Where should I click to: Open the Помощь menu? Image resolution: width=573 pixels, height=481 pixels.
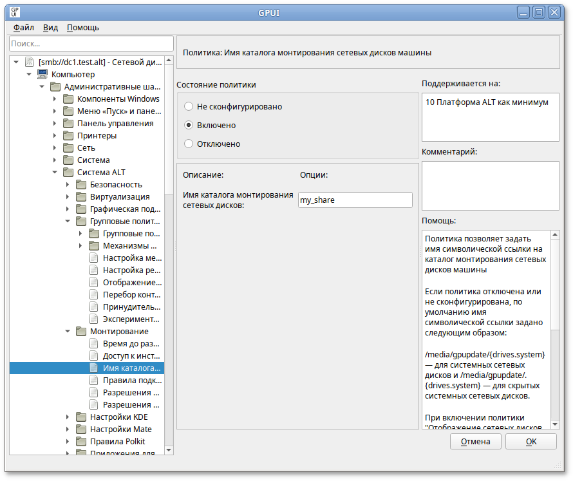[83, 28]
